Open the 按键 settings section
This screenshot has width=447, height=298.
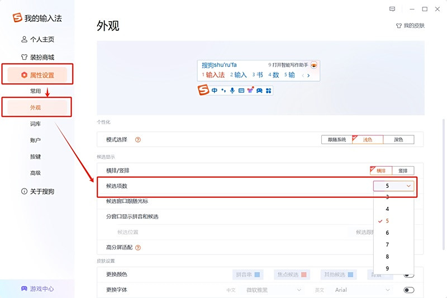(36, 157)
